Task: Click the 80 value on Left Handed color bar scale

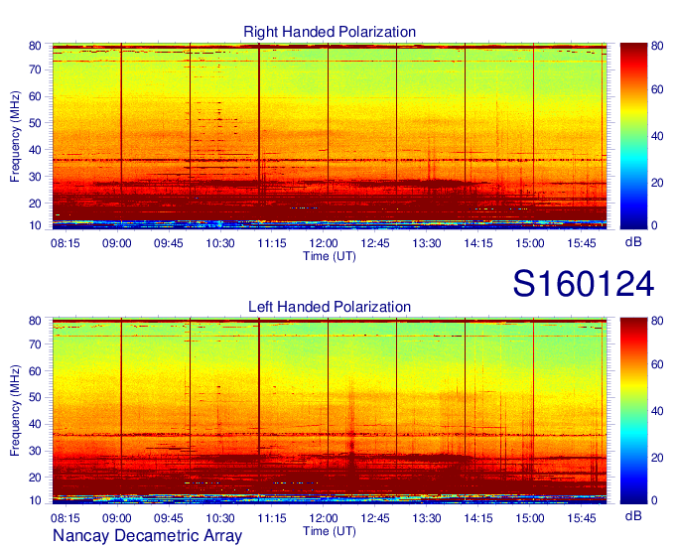Action: pos(657,321)
